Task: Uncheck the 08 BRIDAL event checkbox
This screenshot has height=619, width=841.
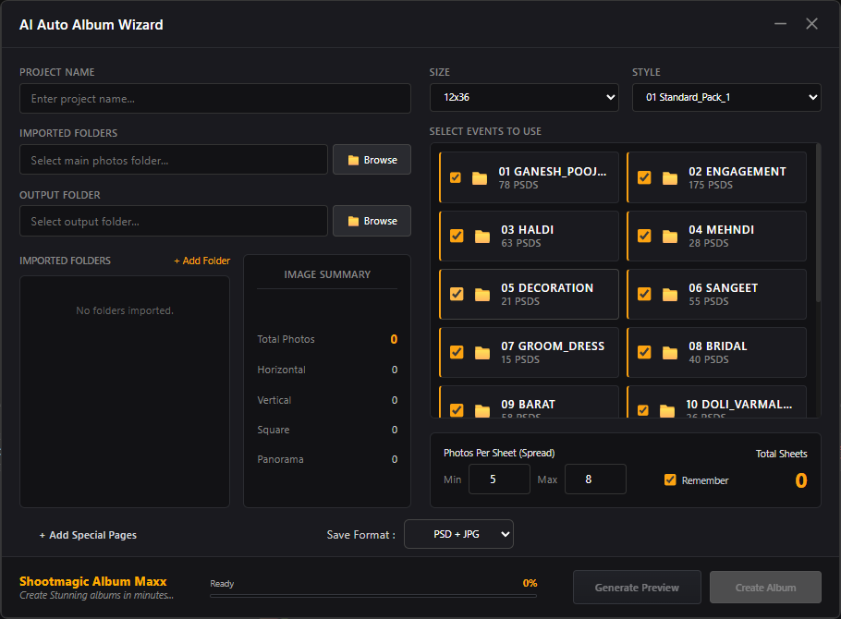Action: click(644, 352)
